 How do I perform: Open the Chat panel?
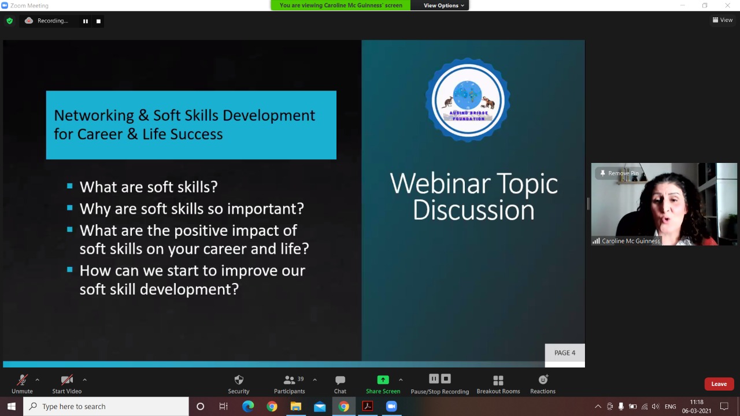point(340,380)
